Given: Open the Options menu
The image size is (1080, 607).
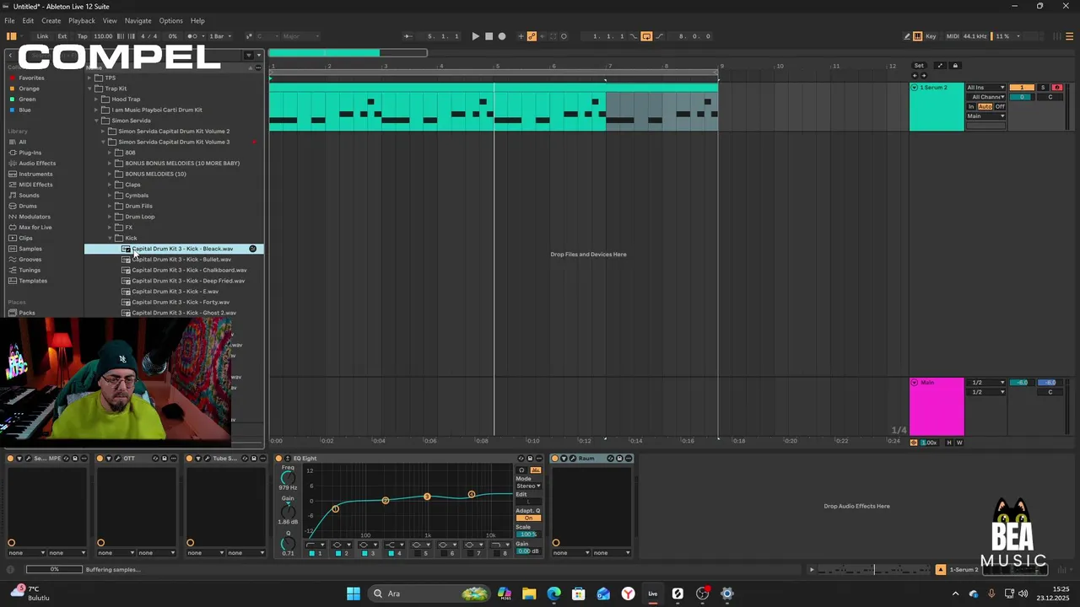Looking at the screenshot, I should pyautogui.click(x=171, y=20).
